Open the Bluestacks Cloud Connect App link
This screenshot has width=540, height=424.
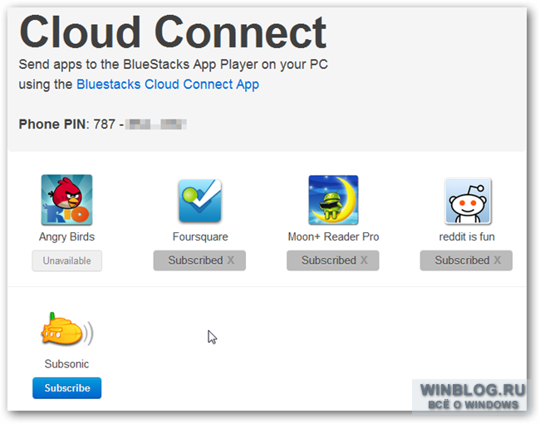[x=168, y=85]
